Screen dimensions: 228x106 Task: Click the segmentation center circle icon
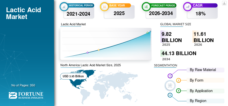(170, 86)
